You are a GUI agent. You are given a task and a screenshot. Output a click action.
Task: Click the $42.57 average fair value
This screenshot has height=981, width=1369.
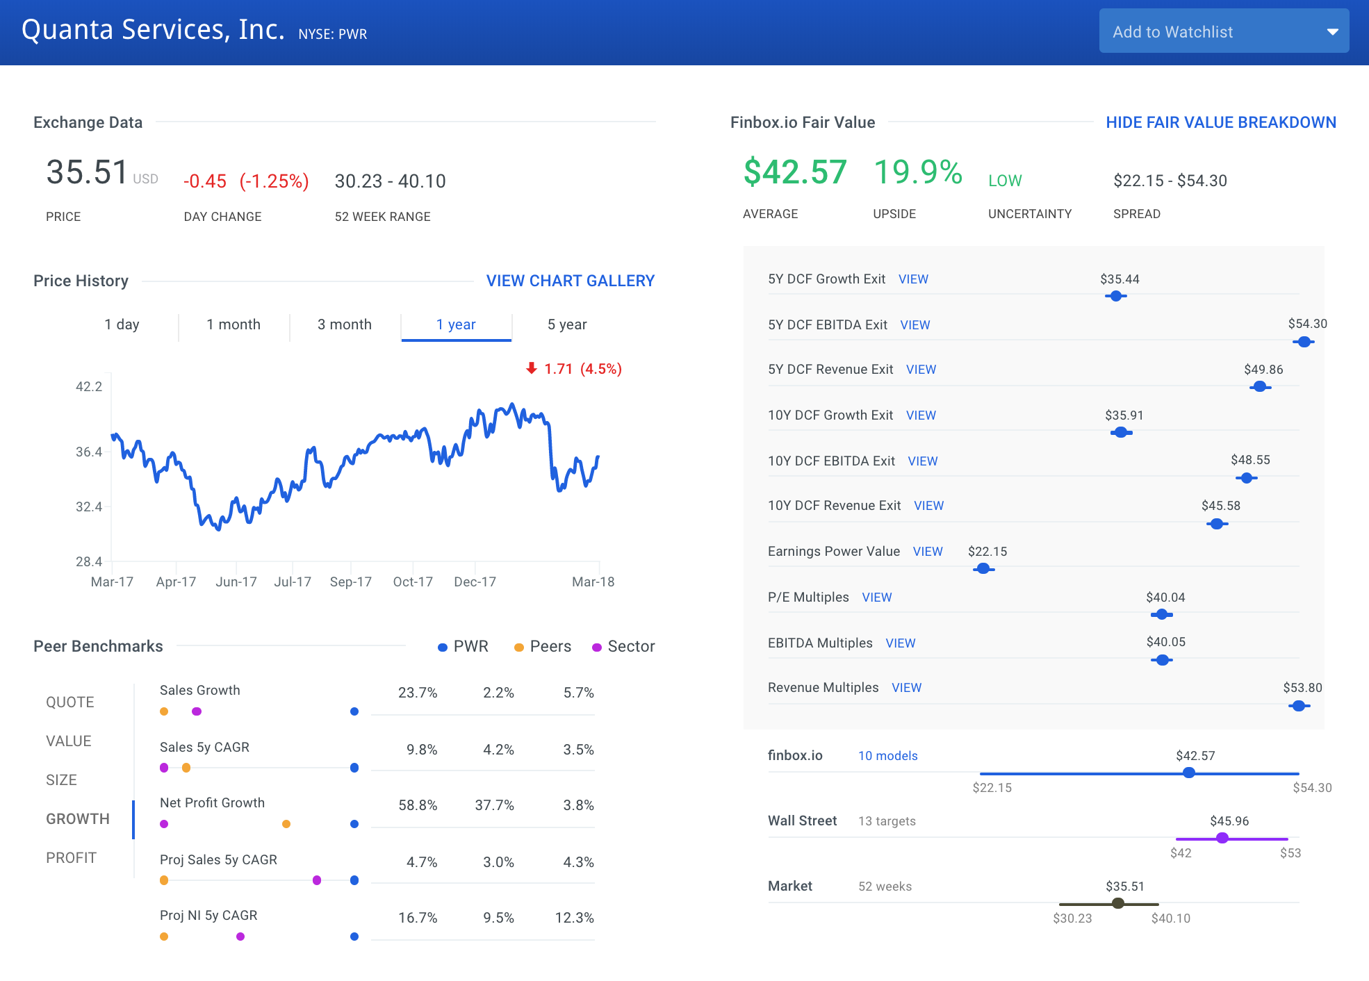coord(795,172)
